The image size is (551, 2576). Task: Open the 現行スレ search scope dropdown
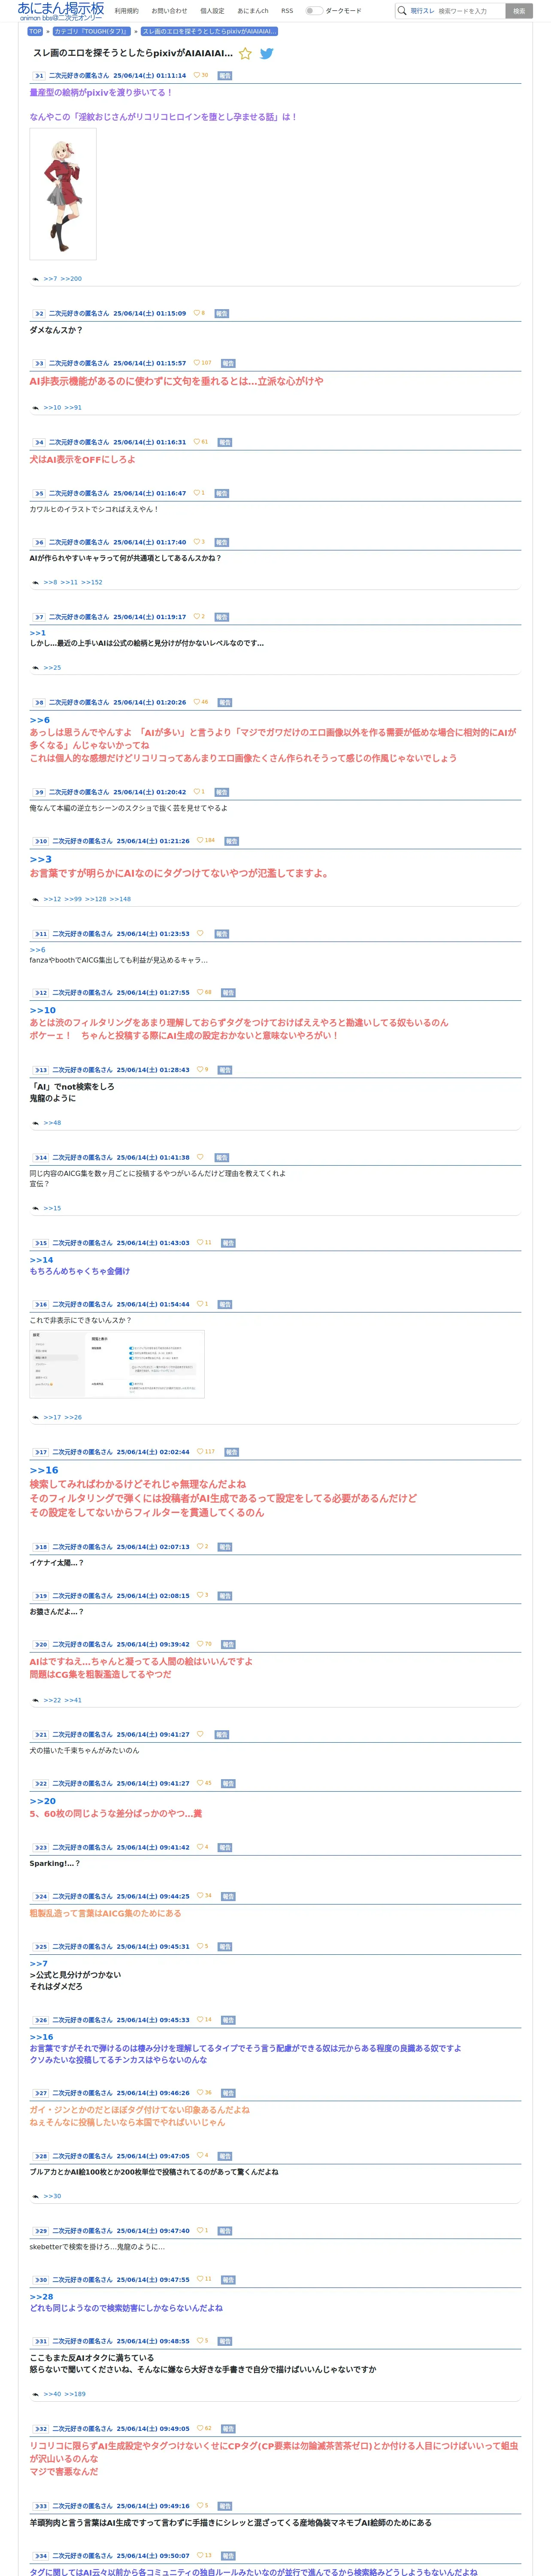[422, 11]
